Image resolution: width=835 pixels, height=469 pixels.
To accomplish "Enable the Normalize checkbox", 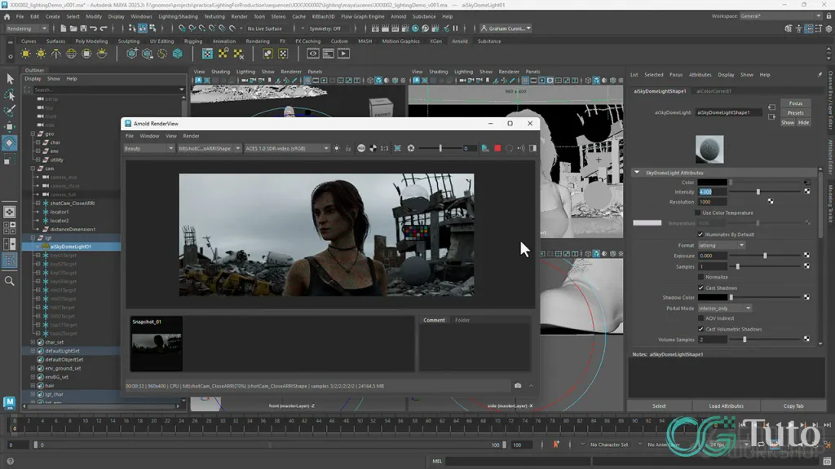I will [700, 277].
